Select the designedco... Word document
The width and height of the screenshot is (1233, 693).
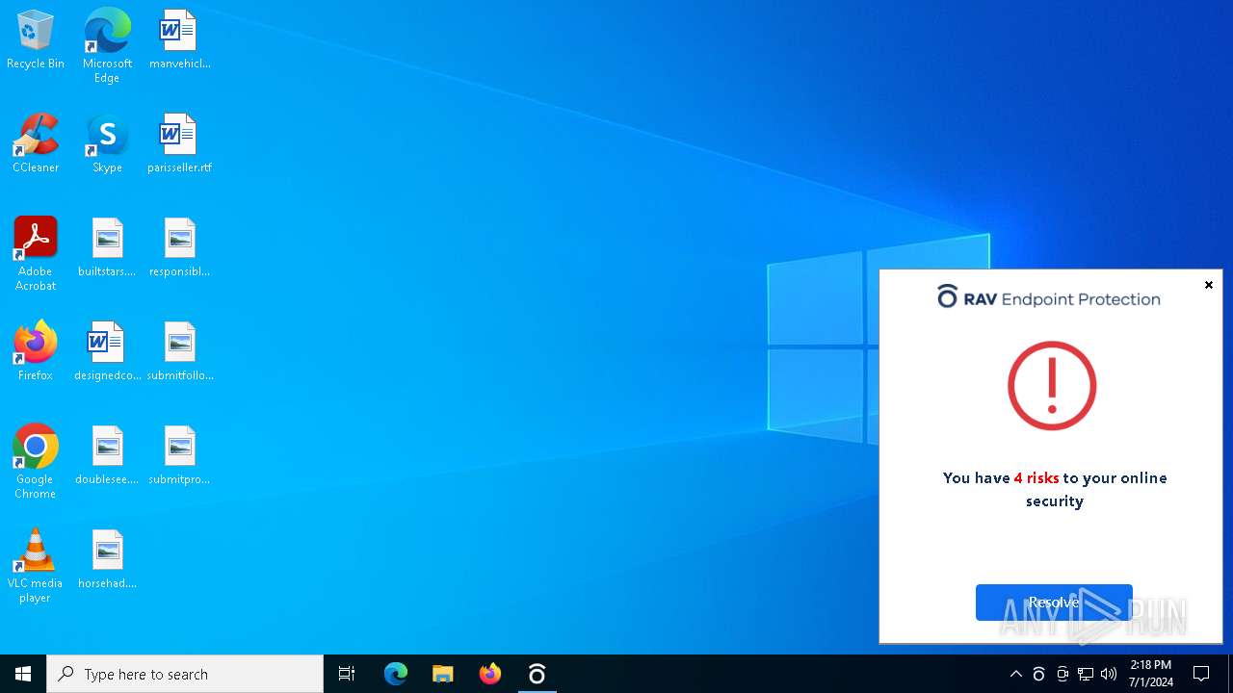[107, 352]
